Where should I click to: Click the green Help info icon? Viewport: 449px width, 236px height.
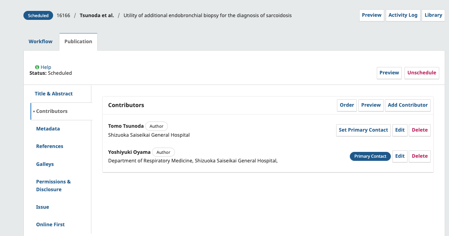pyautogui.click(x=37, y=67)
